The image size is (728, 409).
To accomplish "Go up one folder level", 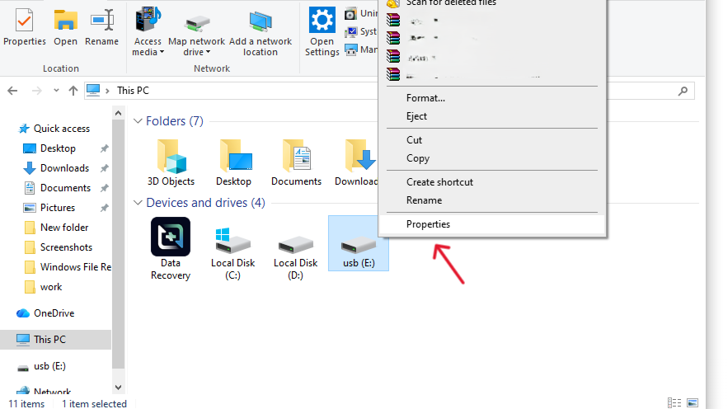I will [73, 91].
